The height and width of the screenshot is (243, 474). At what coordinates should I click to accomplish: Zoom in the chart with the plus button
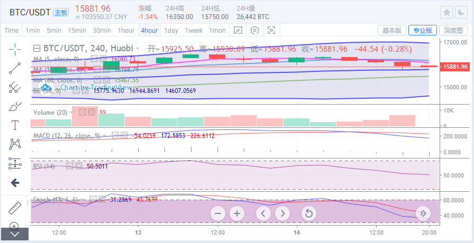coord(237,213)
